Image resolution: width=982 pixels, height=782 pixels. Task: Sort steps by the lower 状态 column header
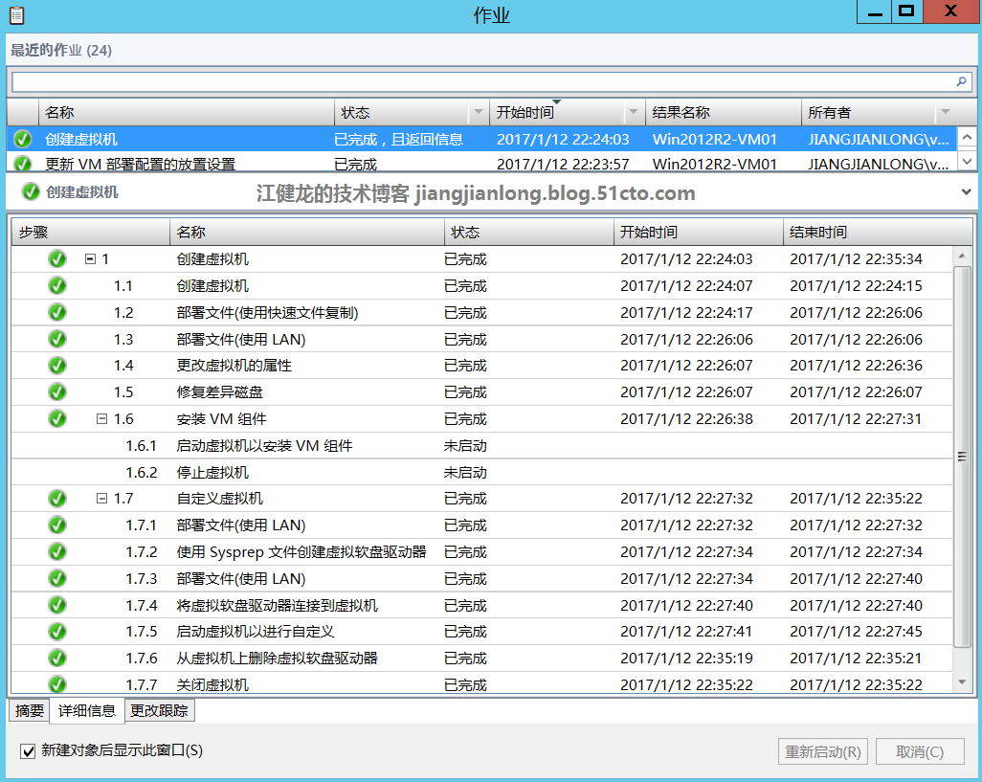[x=528, y=233]
